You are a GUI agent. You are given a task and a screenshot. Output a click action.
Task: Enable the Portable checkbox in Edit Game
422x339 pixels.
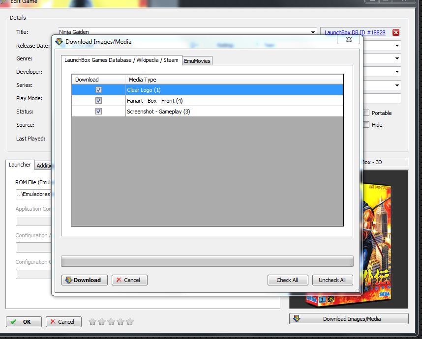(x=366, y=113)
